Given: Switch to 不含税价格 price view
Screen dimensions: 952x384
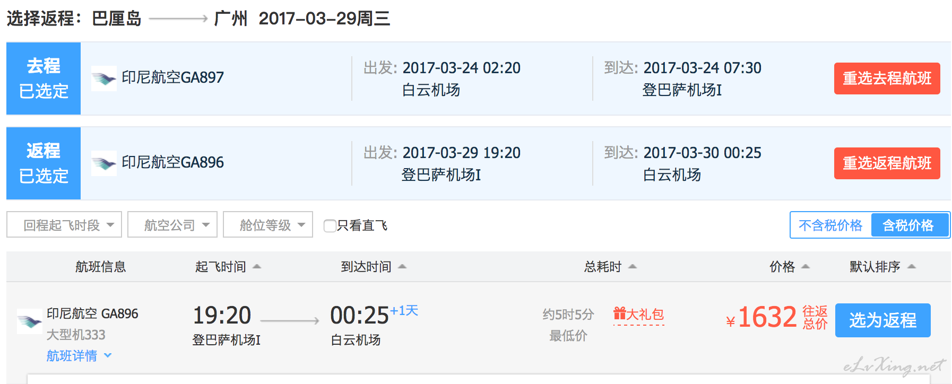Looking at the screenshot, I should (x=830, y=225).
